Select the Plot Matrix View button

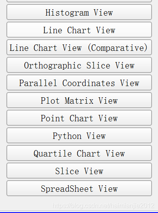click(x=79, y=100)
